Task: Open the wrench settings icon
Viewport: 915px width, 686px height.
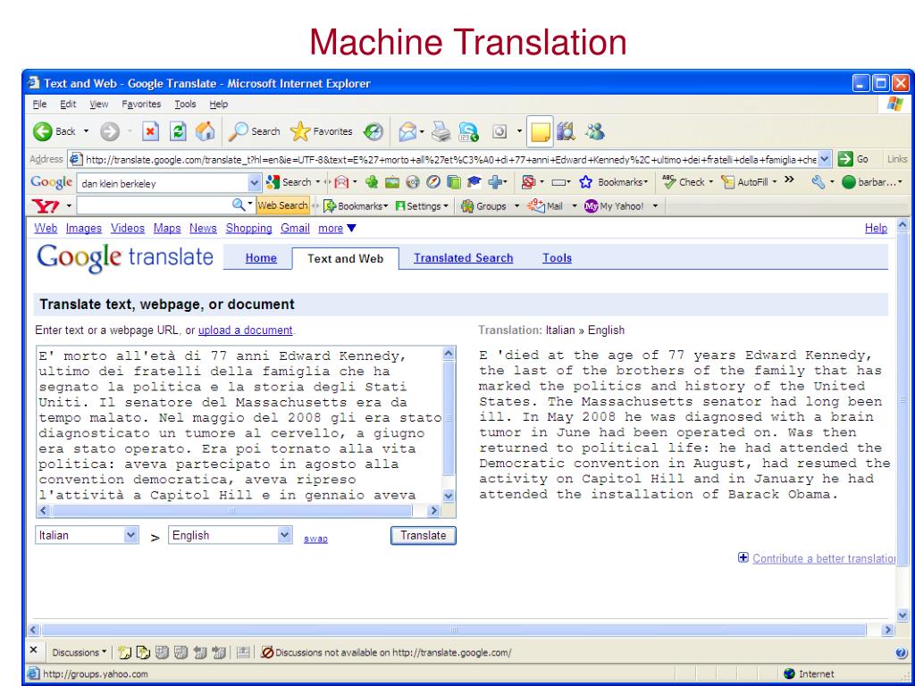Action: [x=818, y=182]
